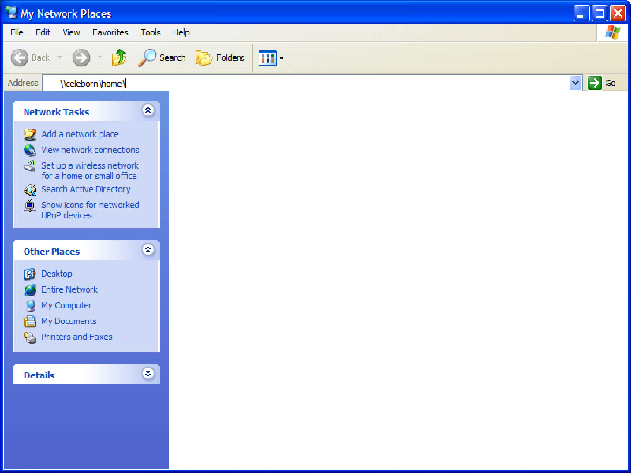Open the Help menu

pyautogui.click(x=181, y=32)
